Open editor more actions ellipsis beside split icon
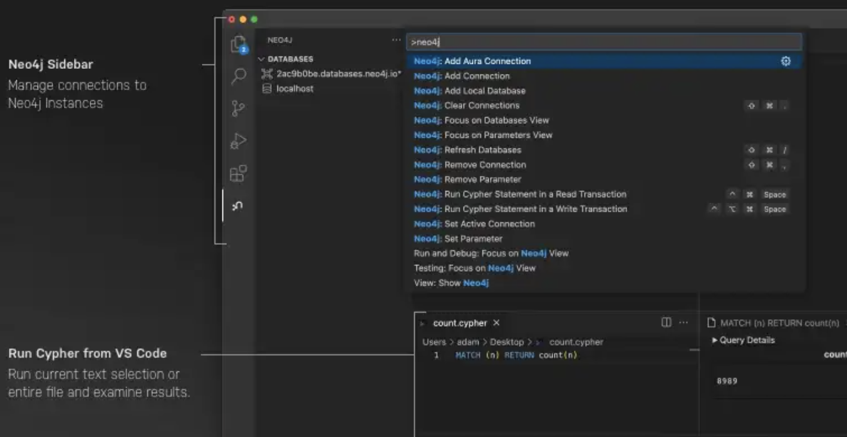Viewport: 847px width, 437px height. coord(683,322)
